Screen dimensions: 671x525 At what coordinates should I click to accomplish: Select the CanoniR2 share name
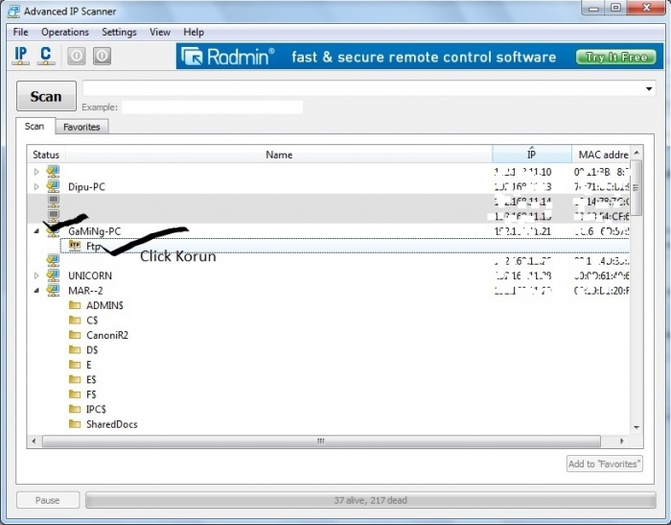coord(107,335)
